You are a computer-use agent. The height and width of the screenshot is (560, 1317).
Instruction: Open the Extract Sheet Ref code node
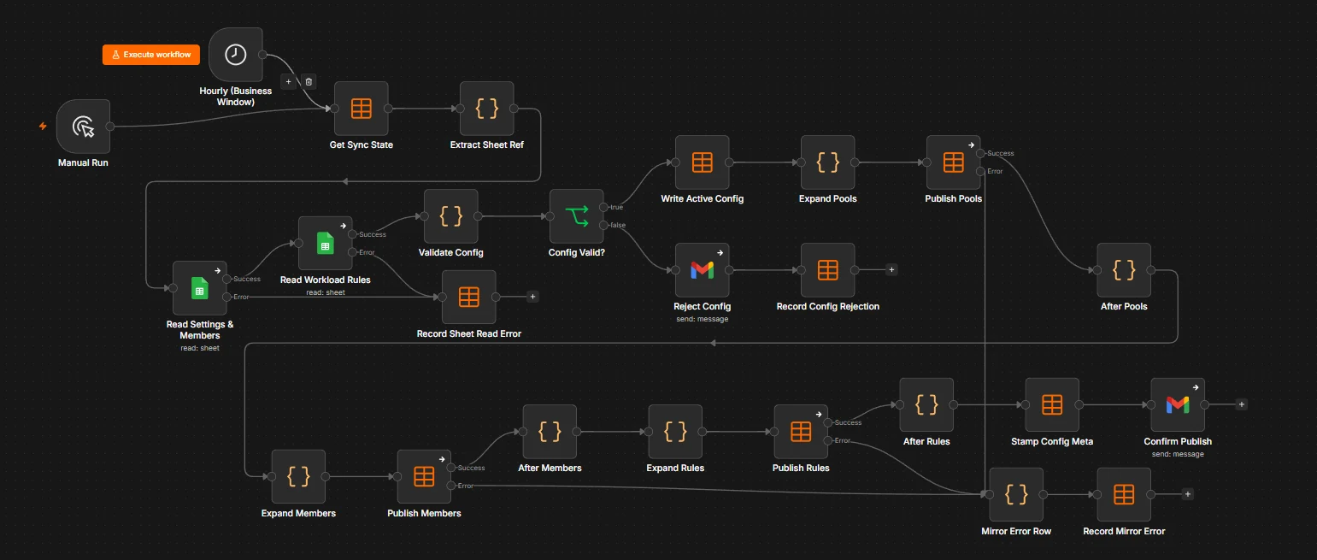pos(487,109)
